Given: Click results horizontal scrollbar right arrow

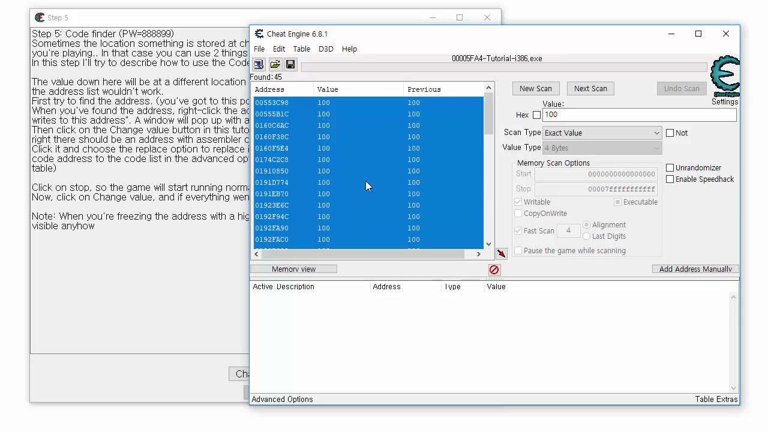Looking at the screenshot, I should coord(478,254).
